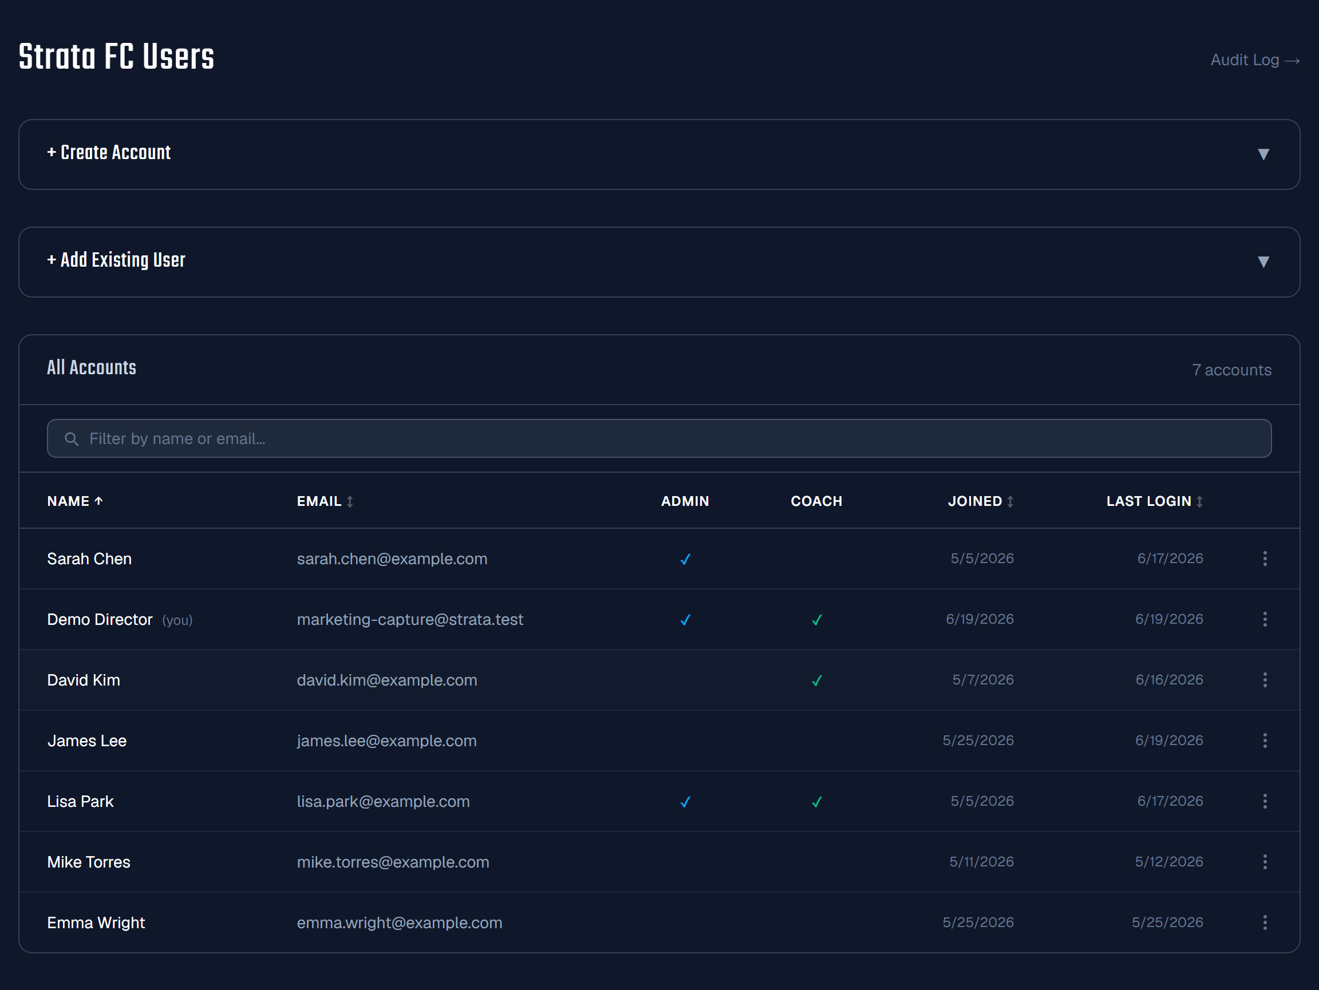Select the name Lisa Park

coord(81,802)
